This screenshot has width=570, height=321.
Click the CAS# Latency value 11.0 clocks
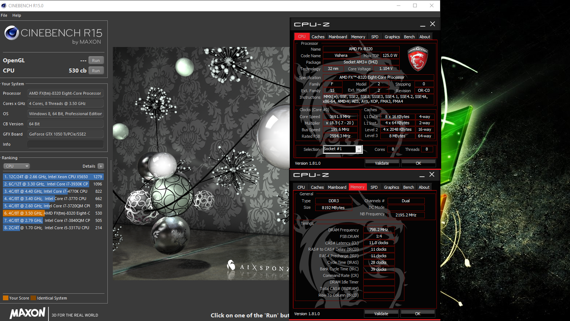pyautogui.click(x=379, y=243)
